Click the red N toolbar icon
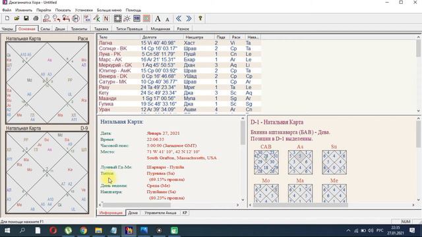422x237 pixels. tap(106, 18)
